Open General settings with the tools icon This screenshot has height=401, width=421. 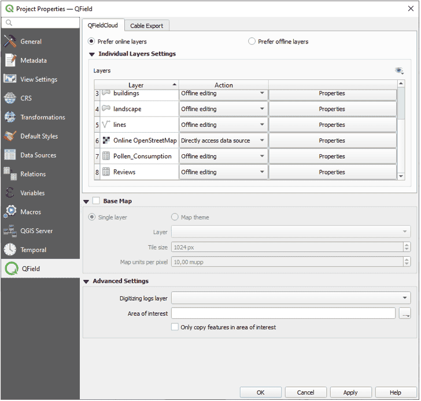[10, 42]
